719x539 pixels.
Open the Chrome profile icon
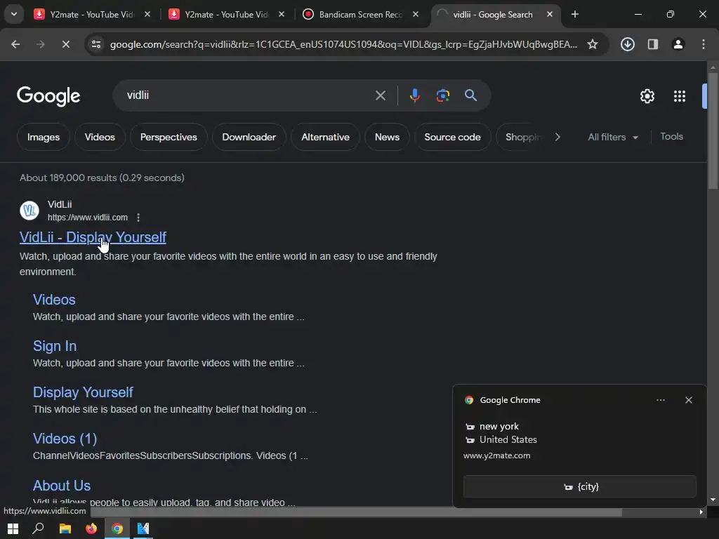[678, 44]
